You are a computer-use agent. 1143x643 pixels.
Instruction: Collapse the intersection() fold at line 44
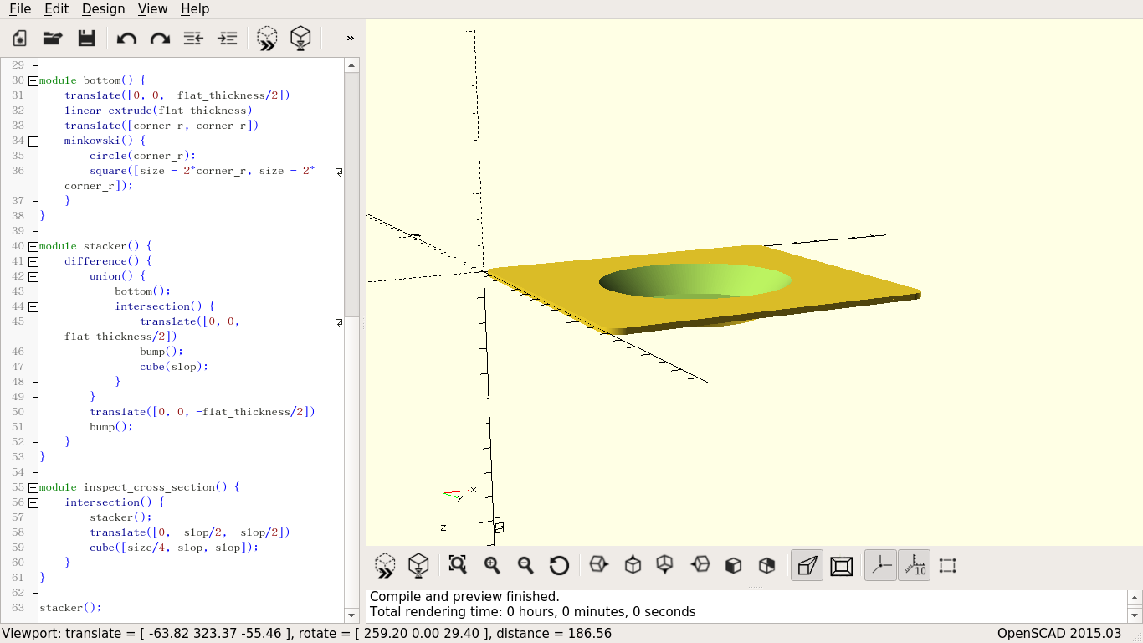pyautogui.click(x=33, y=307)
